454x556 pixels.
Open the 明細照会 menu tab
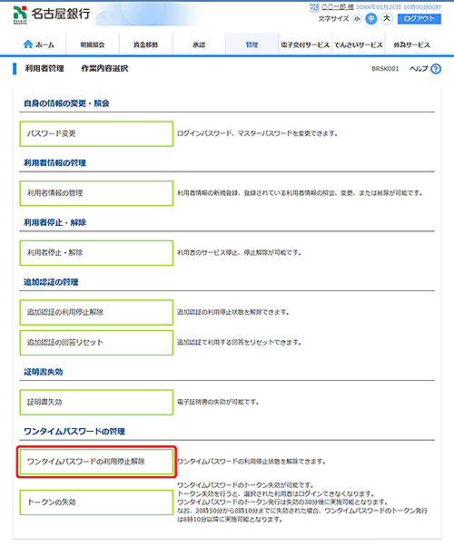(x=93, y=44)
